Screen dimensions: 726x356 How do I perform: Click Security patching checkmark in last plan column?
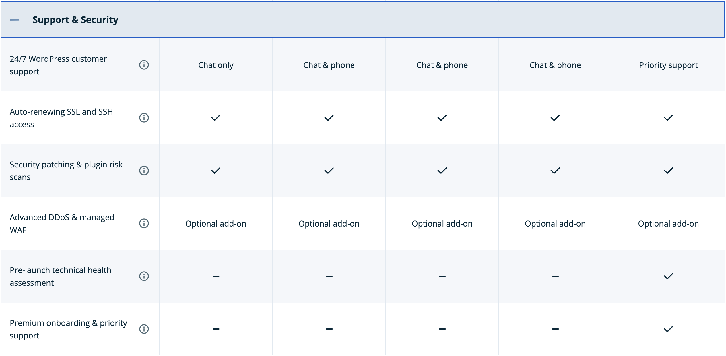tap(668, 171)
